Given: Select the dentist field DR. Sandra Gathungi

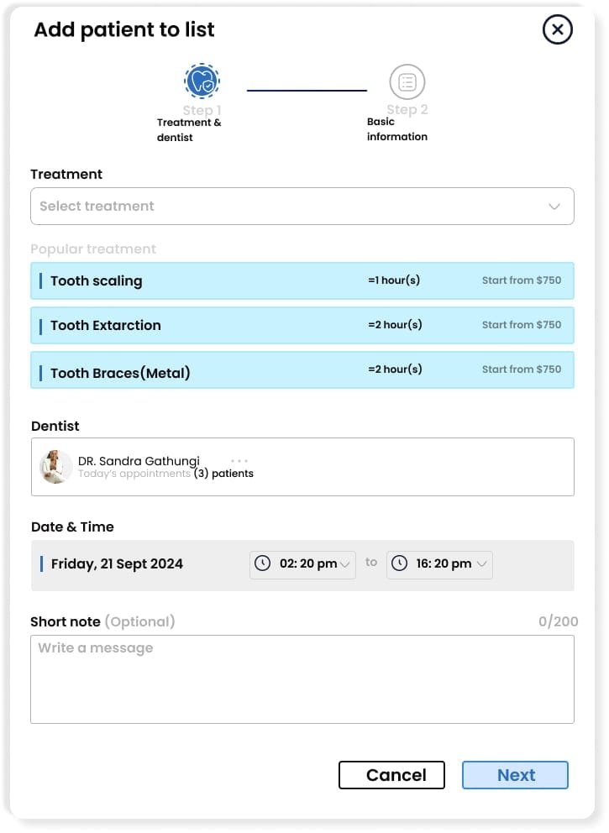Looking at the screenshot, I should [302, 467].
